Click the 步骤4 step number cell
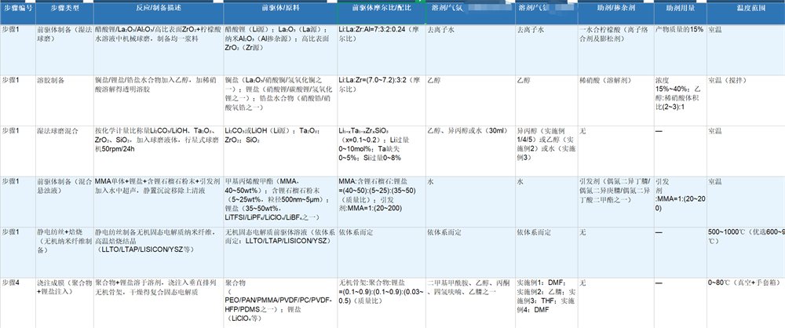 17,302
